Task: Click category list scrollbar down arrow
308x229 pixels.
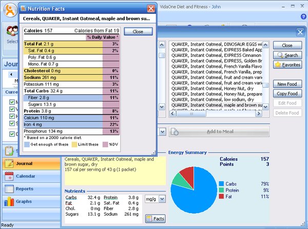Action: [162, 107]
